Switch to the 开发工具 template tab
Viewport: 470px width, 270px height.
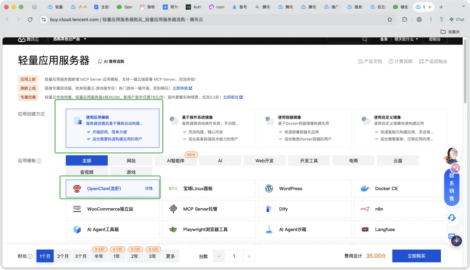[x=309, y=161]
